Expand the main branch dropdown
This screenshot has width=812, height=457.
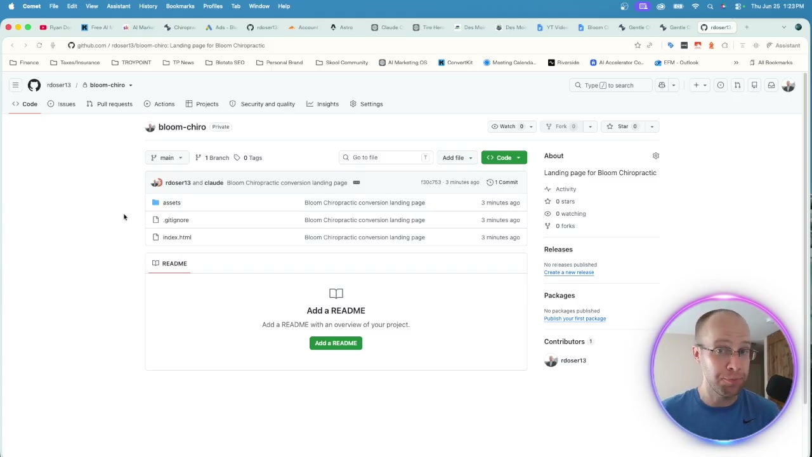(x=167, y=157)
